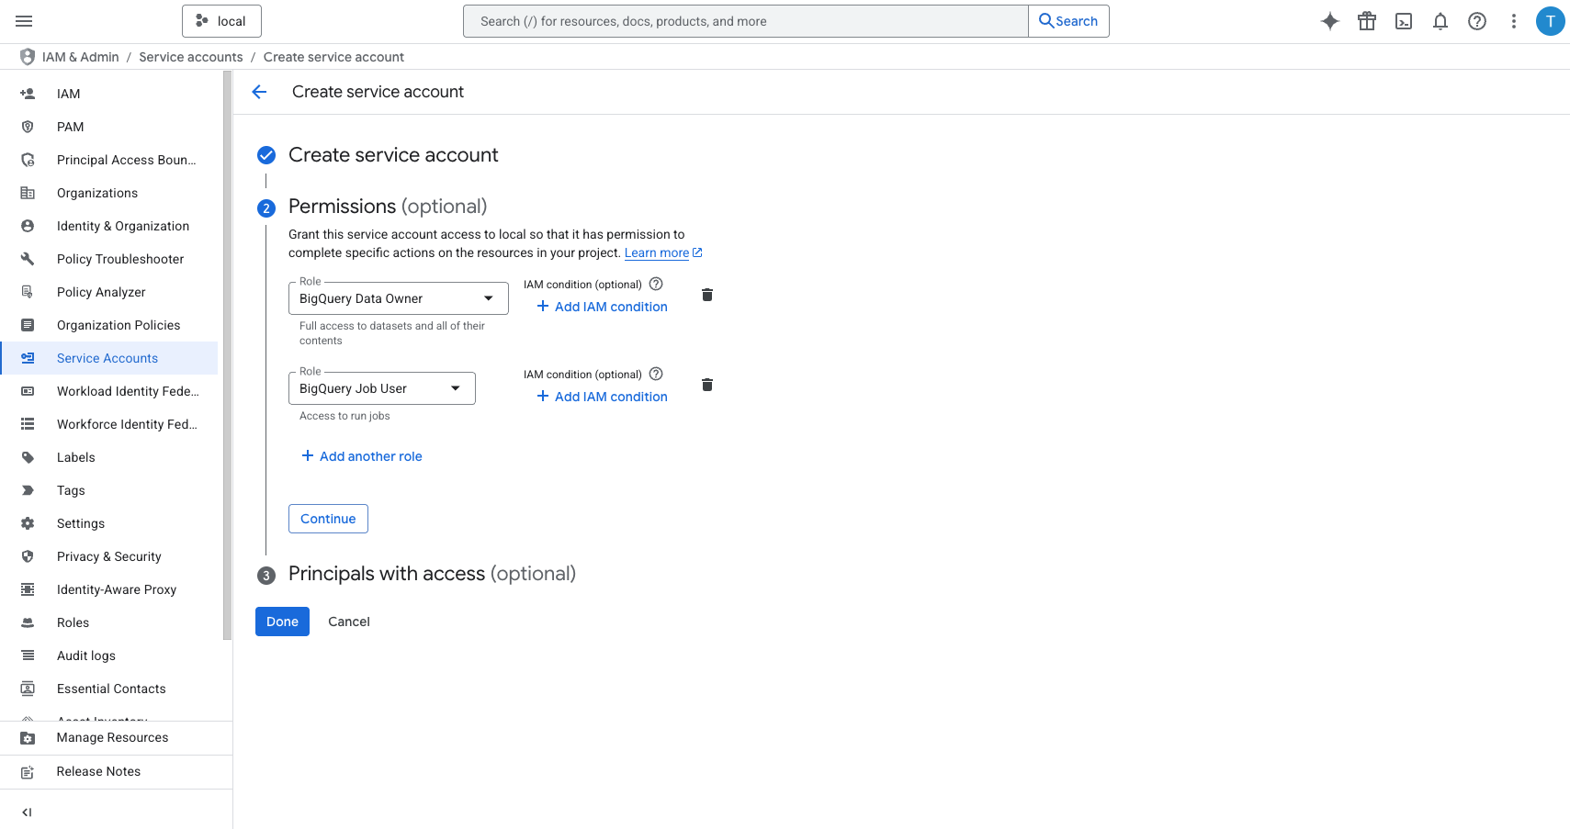Screen dimensions: 1570x829
Task: Go to the IAM & Admin breadcrumb
Action: pyautogui.click(x=81, y=57)
